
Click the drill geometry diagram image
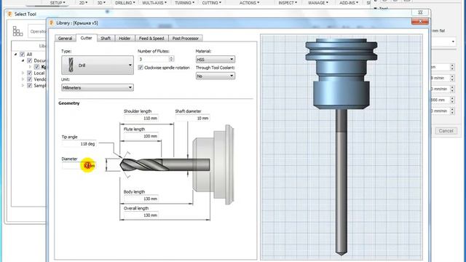177,165
